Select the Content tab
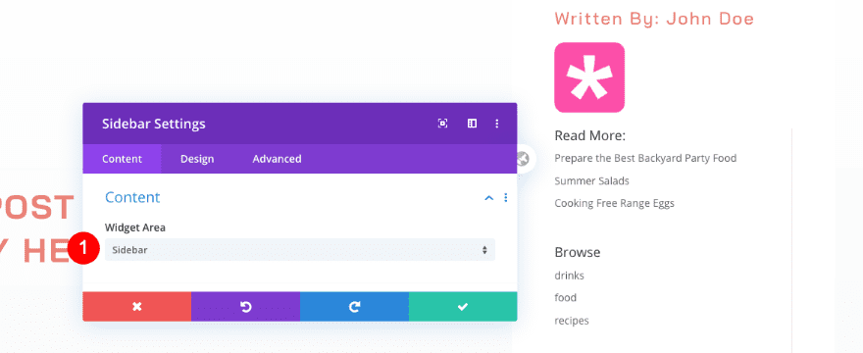The height and width of the screenshot is (353, 863). pyautogui.click(x=123, y=159)
